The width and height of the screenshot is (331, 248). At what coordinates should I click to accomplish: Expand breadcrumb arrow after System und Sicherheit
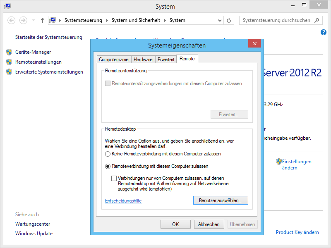pos(165,20)
